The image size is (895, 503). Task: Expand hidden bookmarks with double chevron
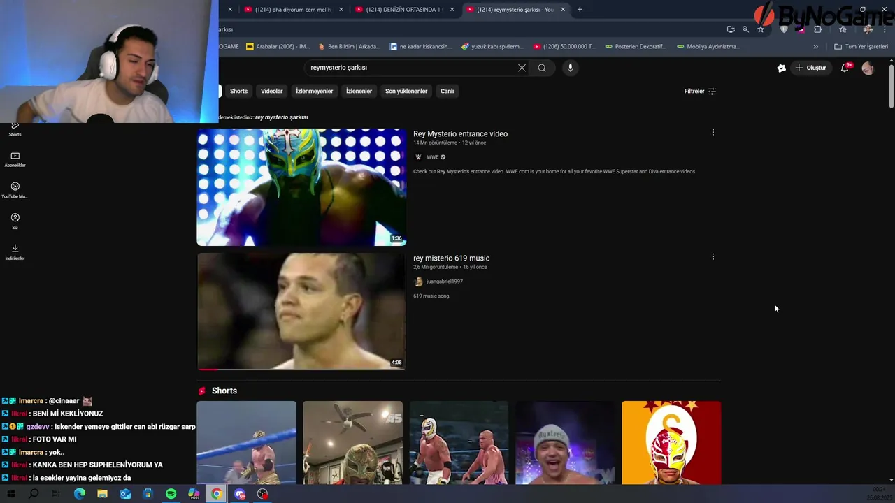pos(815,47)
